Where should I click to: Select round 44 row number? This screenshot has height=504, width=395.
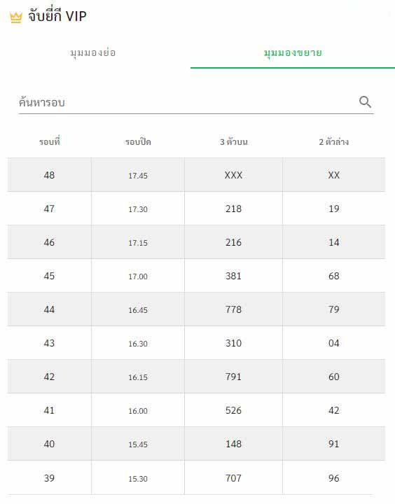click(x=49, y=309)
